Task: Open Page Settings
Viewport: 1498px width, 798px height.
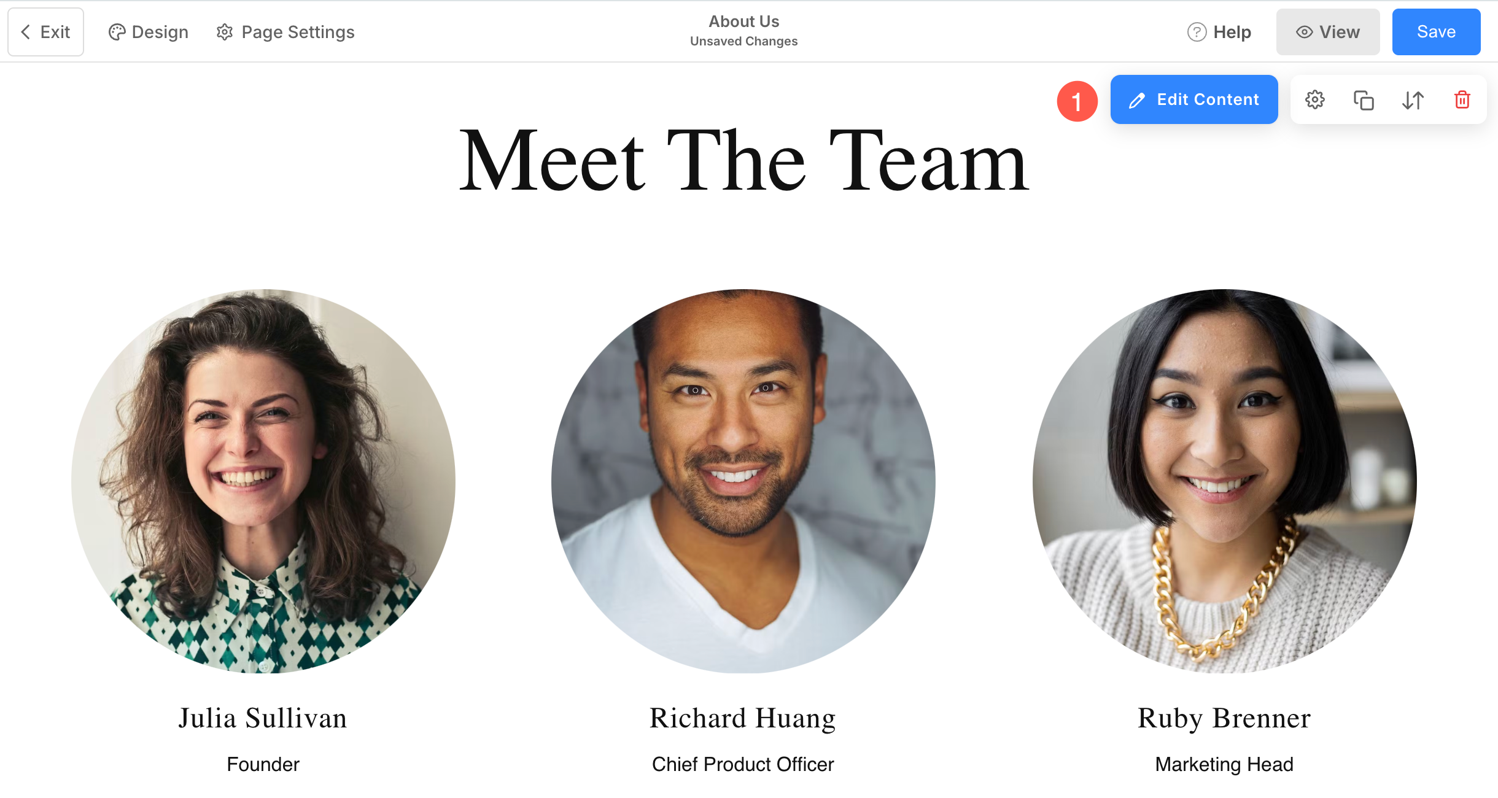Action: (x=285, y=32)
